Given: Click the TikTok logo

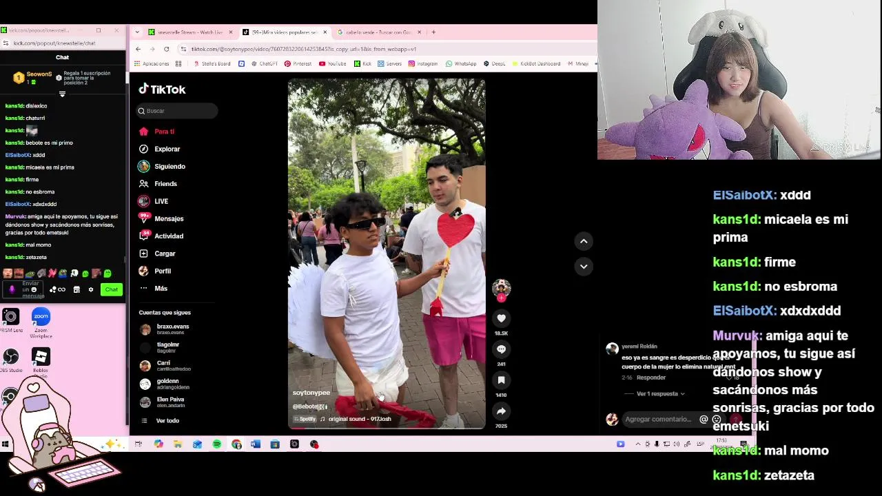Looking at the screenshot, I should (x=162, y=90).
